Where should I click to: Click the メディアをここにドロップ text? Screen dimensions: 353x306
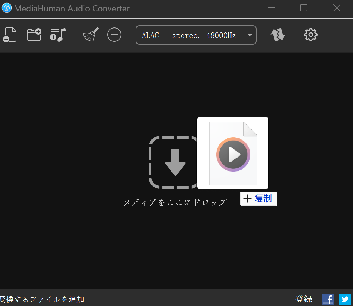[x=175, y=203]
